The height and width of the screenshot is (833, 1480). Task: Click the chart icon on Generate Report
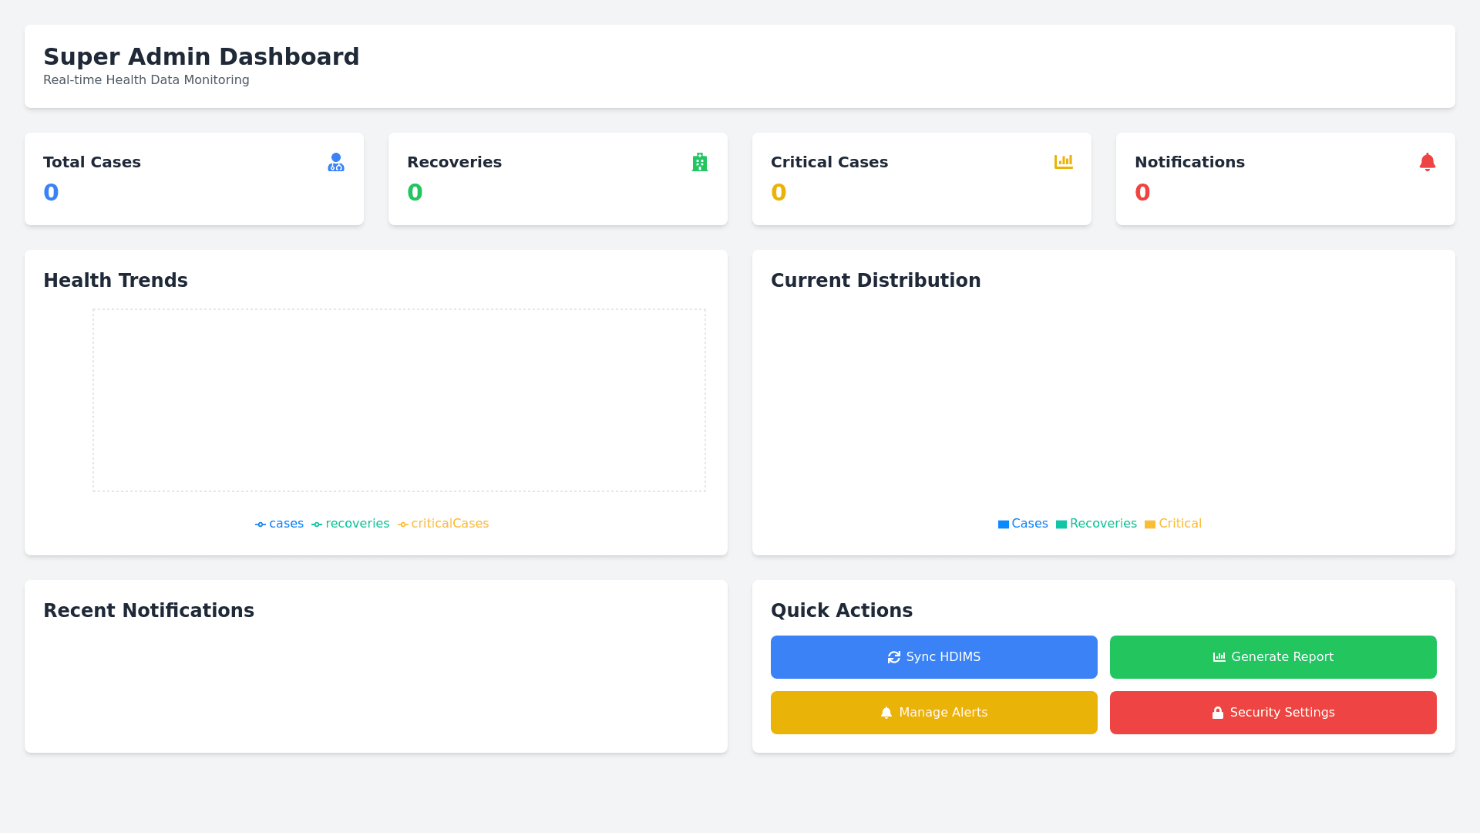(1219, 657)
